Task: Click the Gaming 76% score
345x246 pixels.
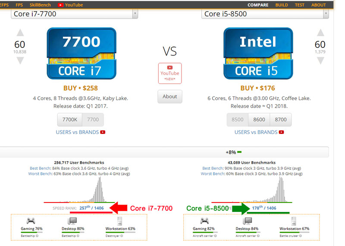Action: (x=31, y=229)
